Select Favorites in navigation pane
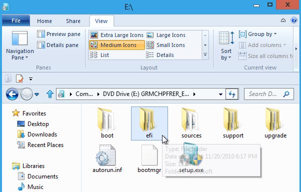 (x=29, y=113)
